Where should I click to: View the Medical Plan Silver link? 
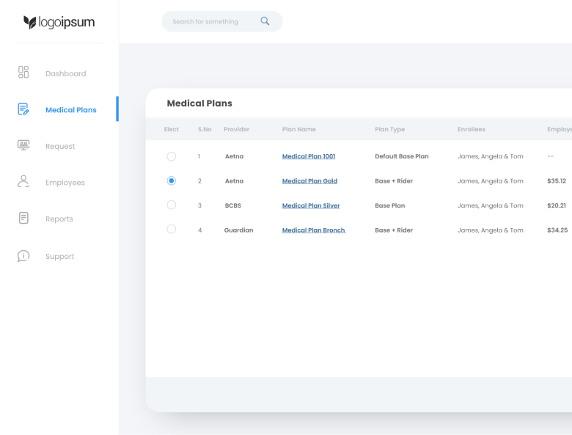point(311,205)
